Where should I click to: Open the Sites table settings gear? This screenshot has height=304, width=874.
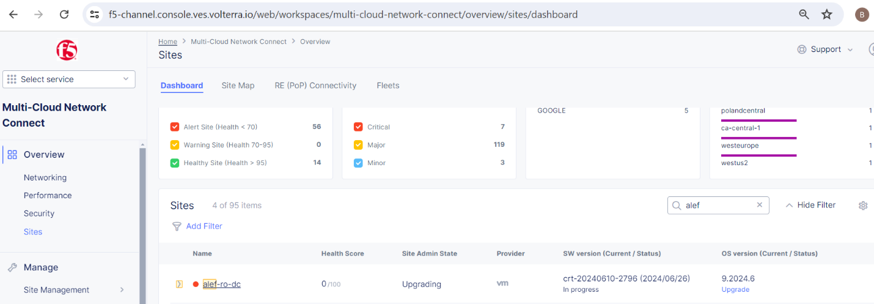(x=863, y=206)
